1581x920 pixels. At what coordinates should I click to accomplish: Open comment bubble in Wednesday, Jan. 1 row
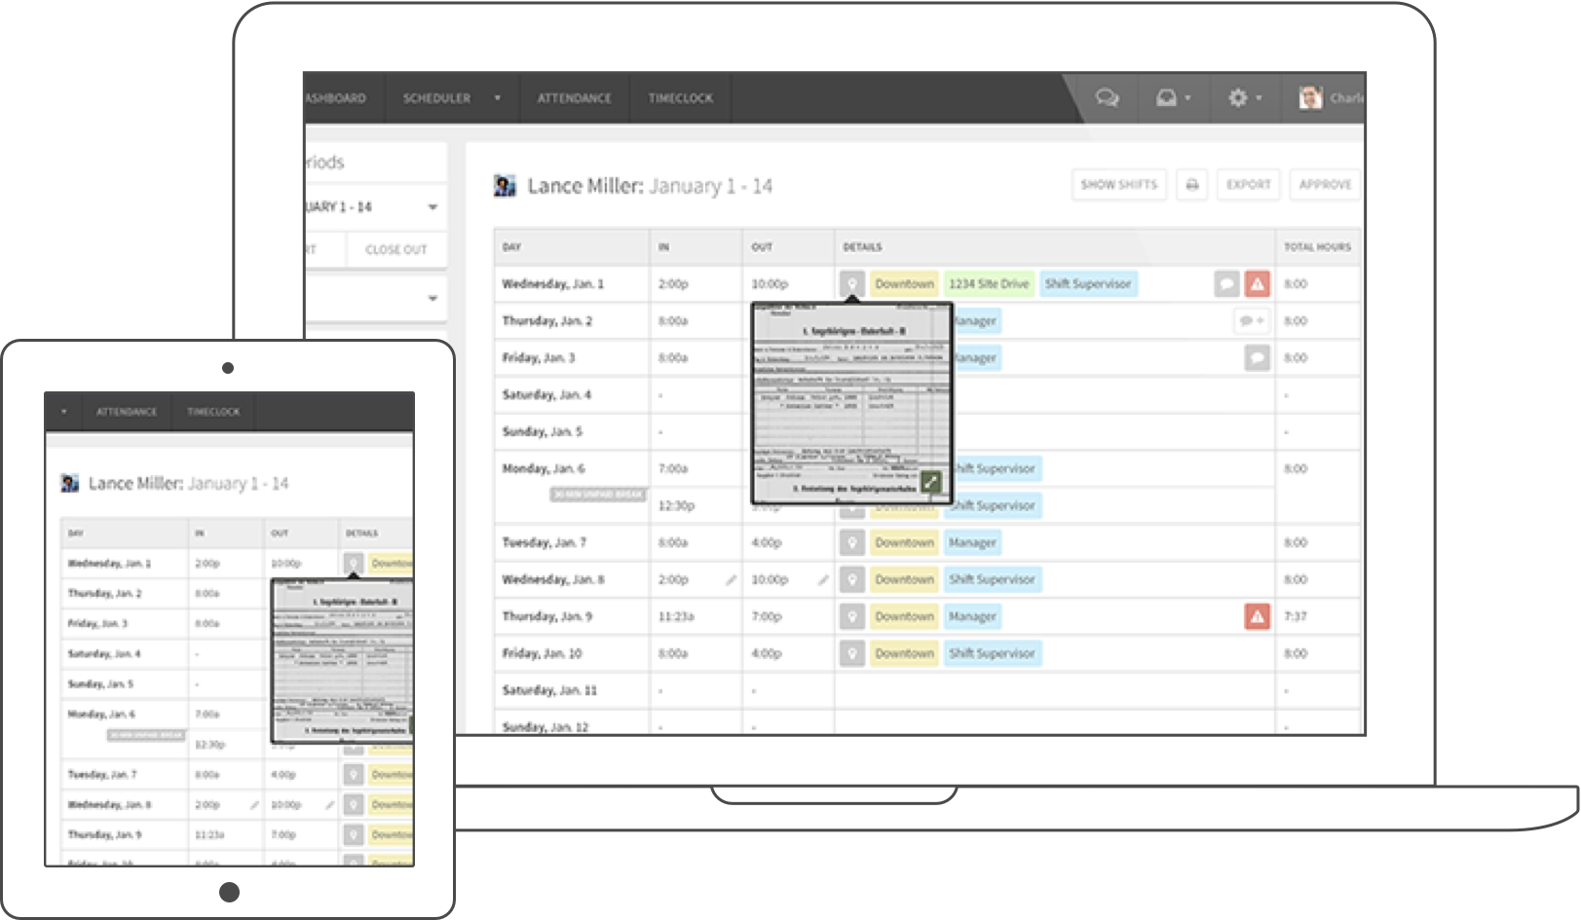click(1226, 284)
